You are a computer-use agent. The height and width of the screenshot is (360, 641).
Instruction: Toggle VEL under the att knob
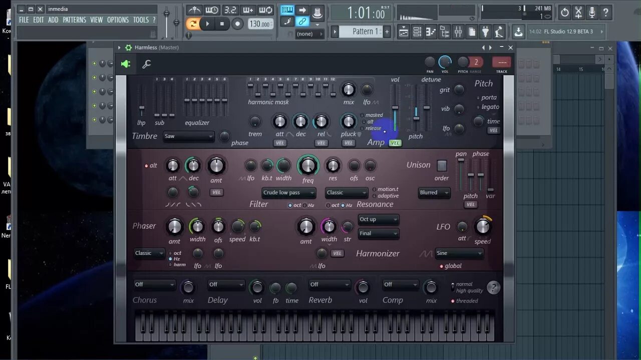tap(279, 143)
